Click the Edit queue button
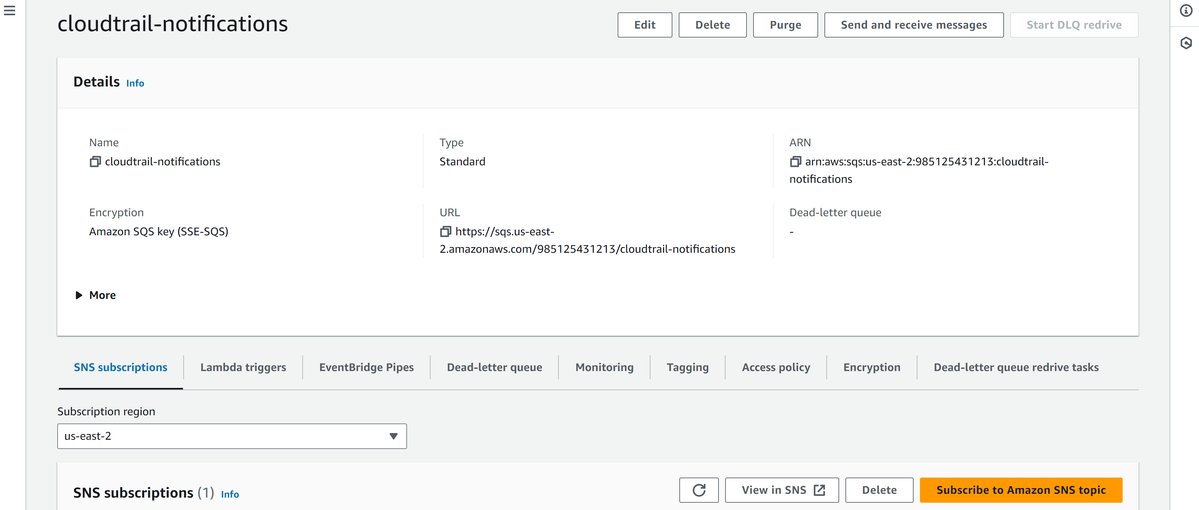 click(x=644, y=24)
